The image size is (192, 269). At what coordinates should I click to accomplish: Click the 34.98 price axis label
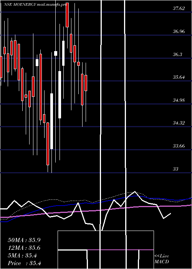[179, 100]
